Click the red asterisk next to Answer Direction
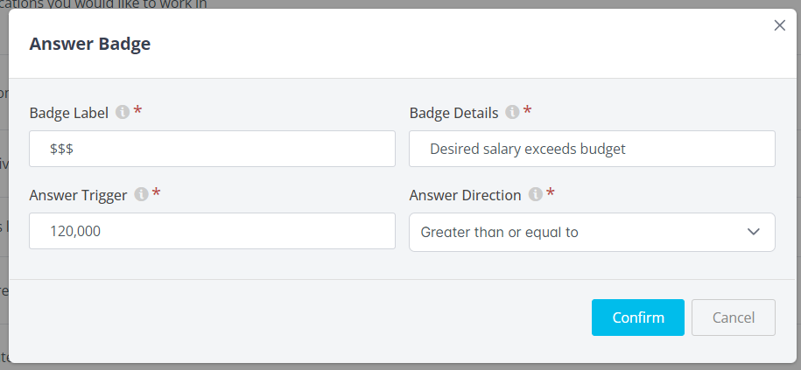Viewport: 801px width, 370px height. (x=551, y=194)
